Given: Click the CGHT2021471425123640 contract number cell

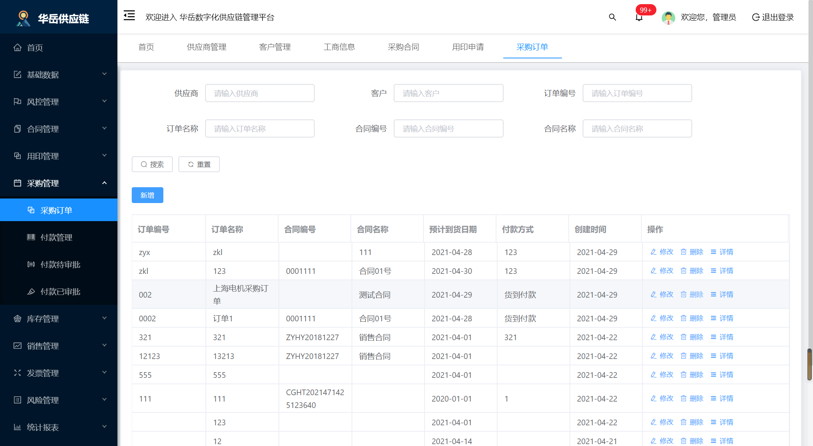Looking at the screenshot, I should (x=315, y=399).
